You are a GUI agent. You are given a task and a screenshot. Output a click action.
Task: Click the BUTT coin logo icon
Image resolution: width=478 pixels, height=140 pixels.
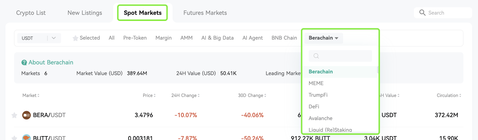pos(27,137)
